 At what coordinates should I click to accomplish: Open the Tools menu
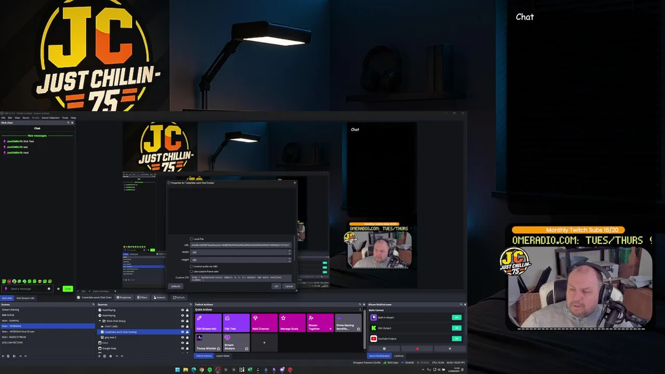[65, 118]
